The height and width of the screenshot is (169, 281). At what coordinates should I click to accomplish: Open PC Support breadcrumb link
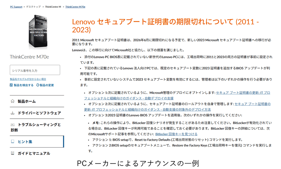(x=16, y=7)
